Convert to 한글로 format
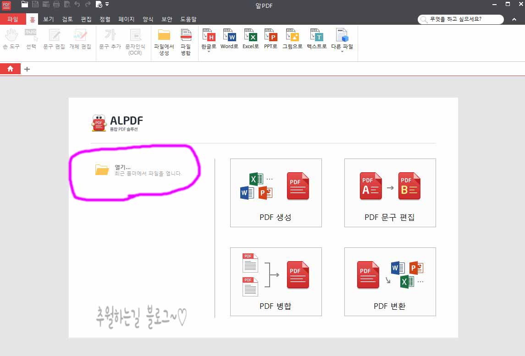The image size is (525, 356). (209, 39)
